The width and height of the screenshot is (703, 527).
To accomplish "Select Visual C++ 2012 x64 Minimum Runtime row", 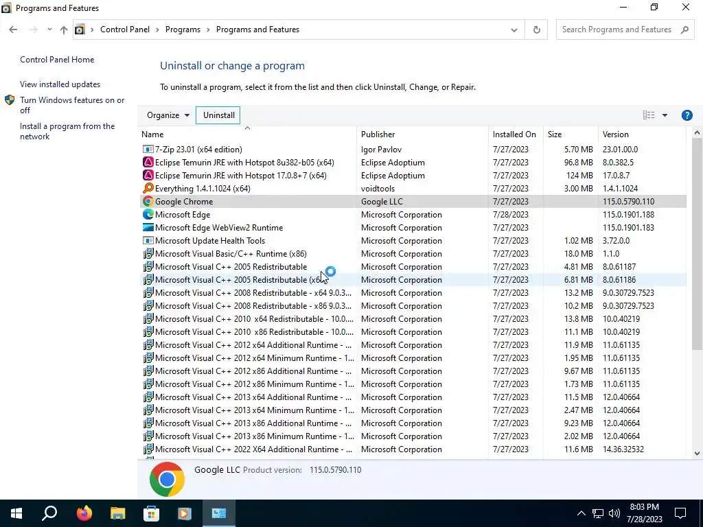I will [413, 358].
